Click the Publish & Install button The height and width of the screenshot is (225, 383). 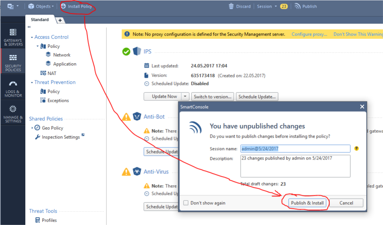point(308,203)
